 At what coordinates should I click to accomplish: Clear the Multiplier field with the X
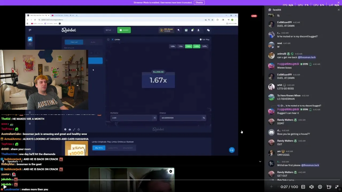tap(154, 118)
